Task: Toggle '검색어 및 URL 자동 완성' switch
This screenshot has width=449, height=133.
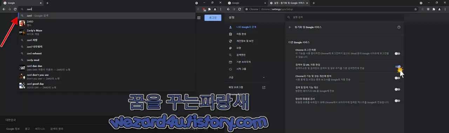Action: pyautogui.click(x=397, y=66)
